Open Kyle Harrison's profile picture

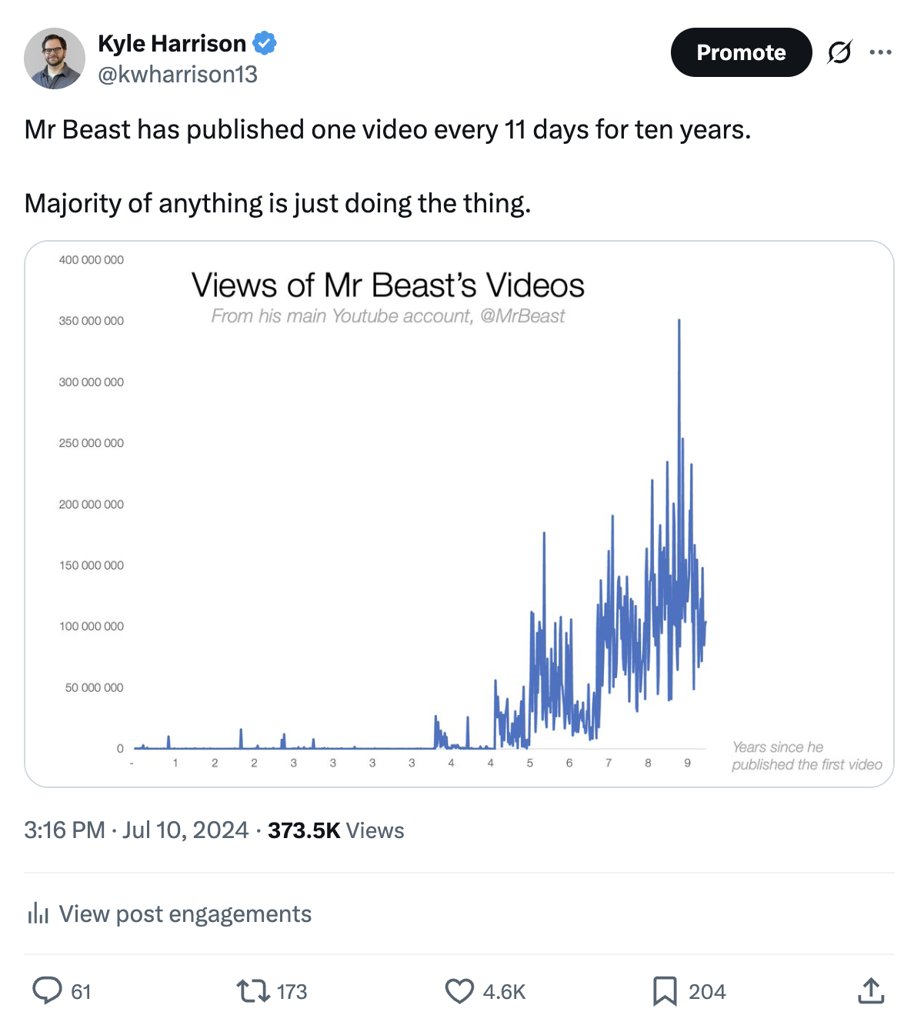pyautogui.click(x=55, y=58)
